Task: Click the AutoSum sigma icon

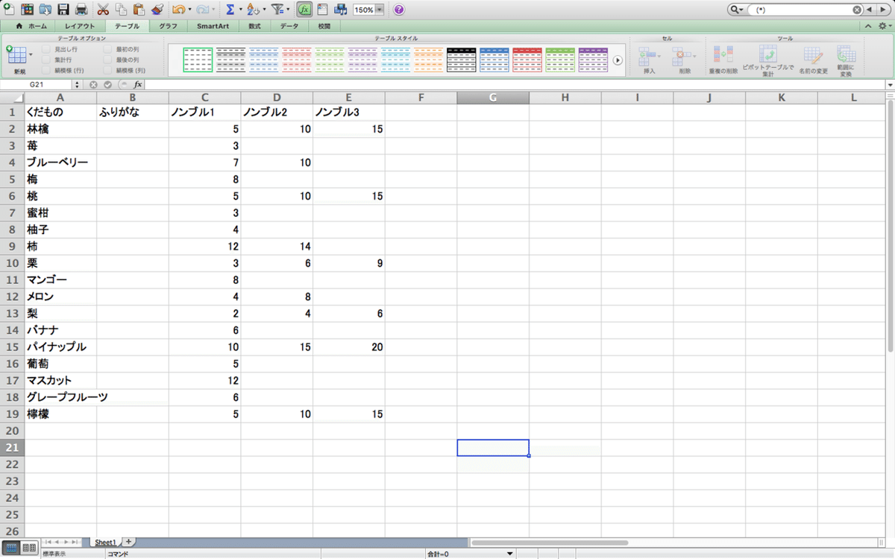Action: coord(230,10)
